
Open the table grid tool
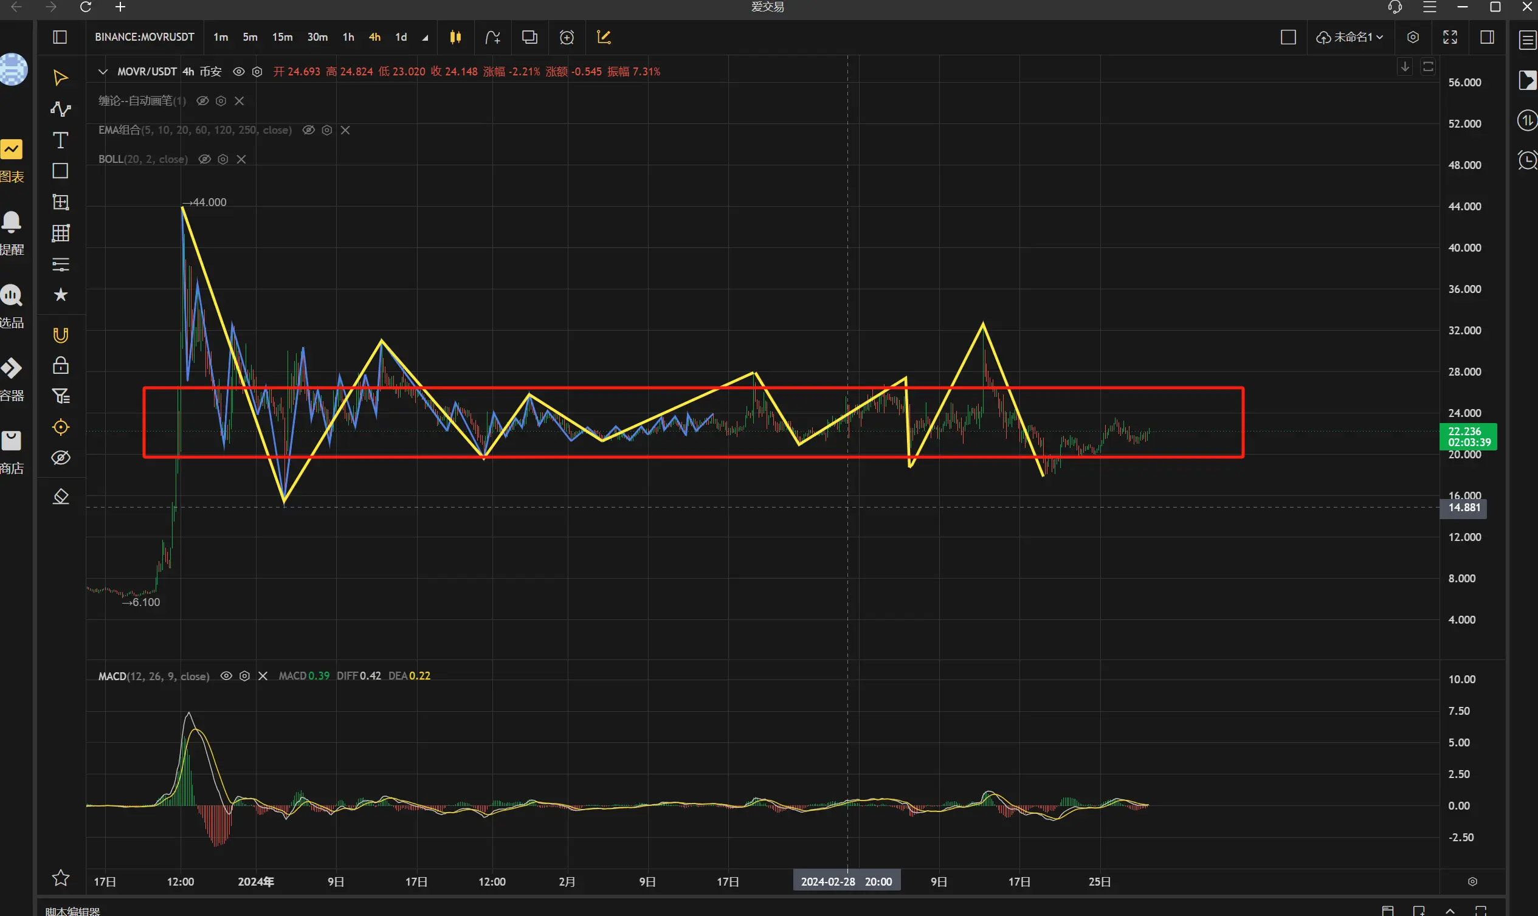pos(60,233)
